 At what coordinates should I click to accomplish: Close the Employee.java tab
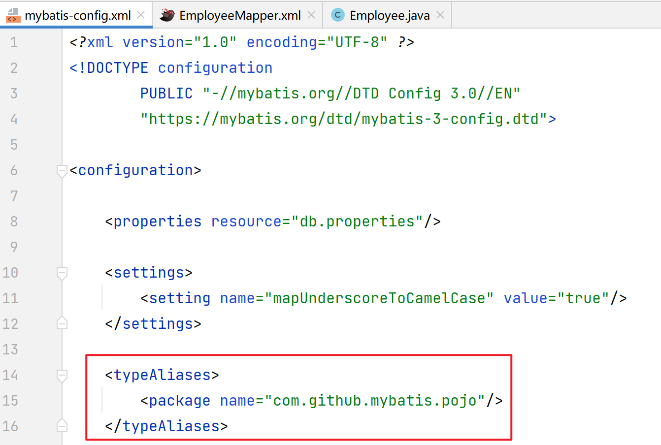pyautogui.click(x=440, y=15)
